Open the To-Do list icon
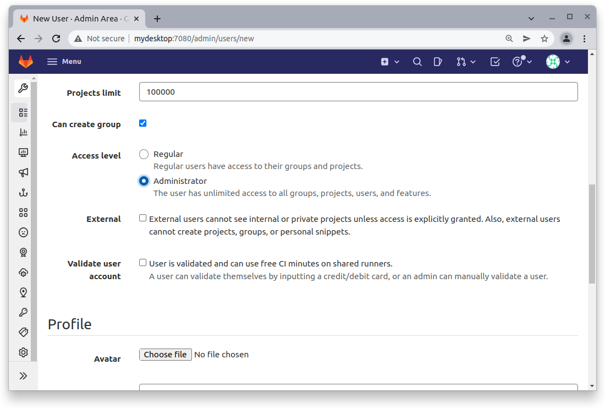605x408 pixels. pyautogui.click(x=494, y=61)
